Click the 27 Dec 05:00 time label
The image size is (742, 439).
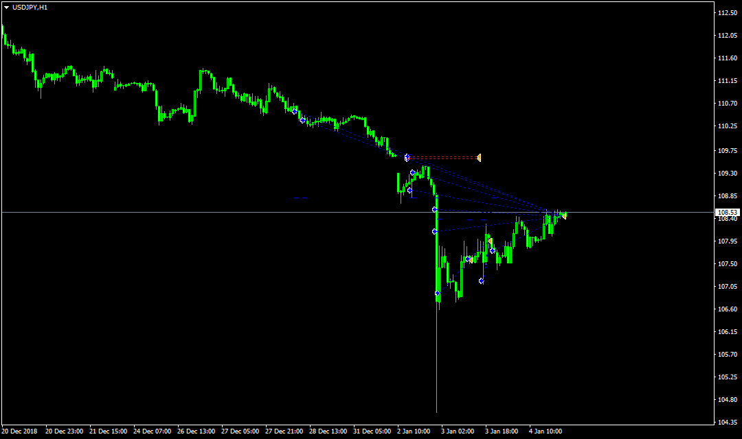click(x=240, y=431)
